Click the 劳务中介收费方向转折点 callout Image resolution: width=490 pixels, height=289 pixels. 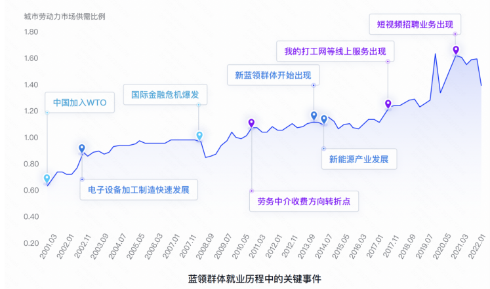click(x=304, y=201)
